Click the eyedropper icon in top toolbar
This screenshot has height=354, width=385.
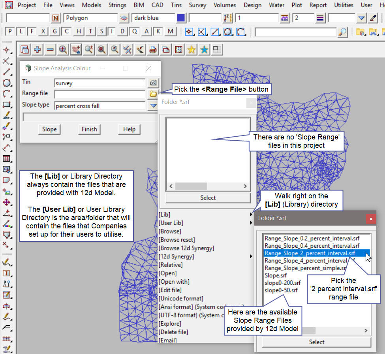coord(373,18)
